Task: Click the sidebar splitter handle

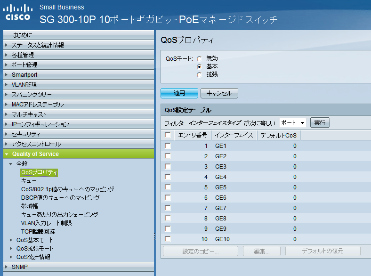Action: click(155, 237)
